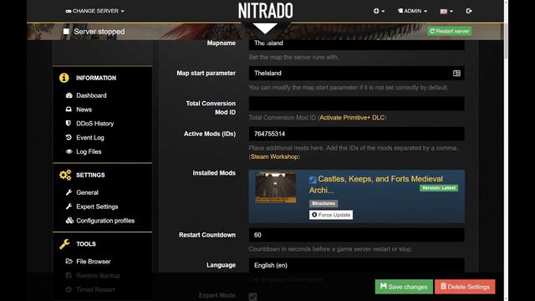
Task: Click the NITRADO logo
Action: (266, 11)
